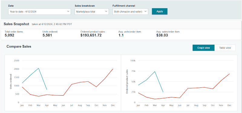Click the Sales Snapshot heading

(x=16, y=24)
